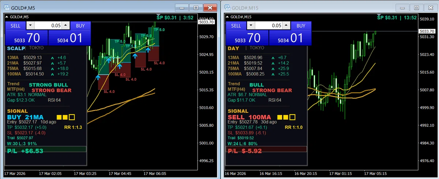Maximize the GOLD#,M15 window
Screen dimensions: 439x179
(416, 8)
